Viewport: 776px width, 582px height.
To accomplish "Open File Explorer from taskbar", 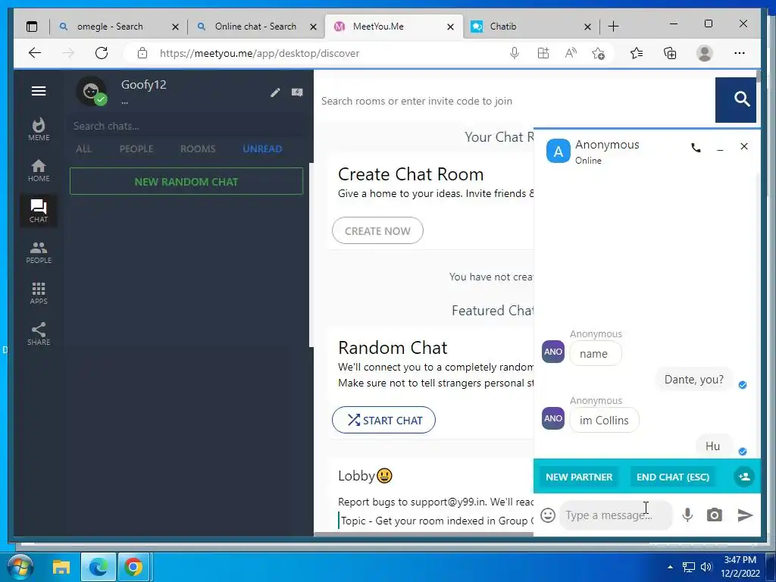I will pyautogui.click(x=61, y=567).
